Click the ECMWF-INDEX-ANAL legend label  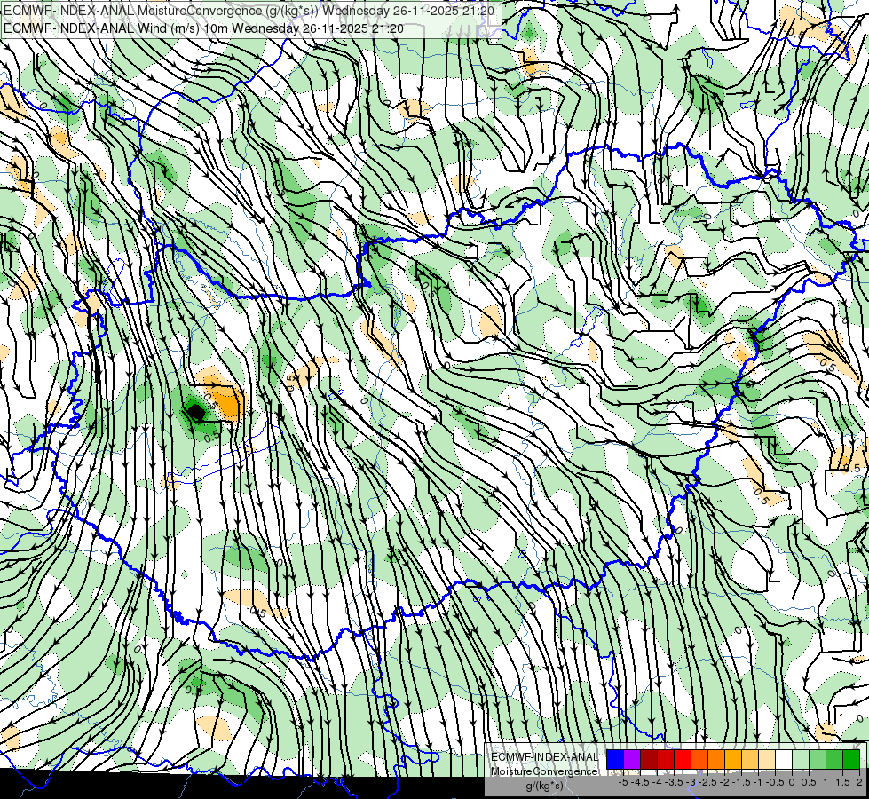545,757
